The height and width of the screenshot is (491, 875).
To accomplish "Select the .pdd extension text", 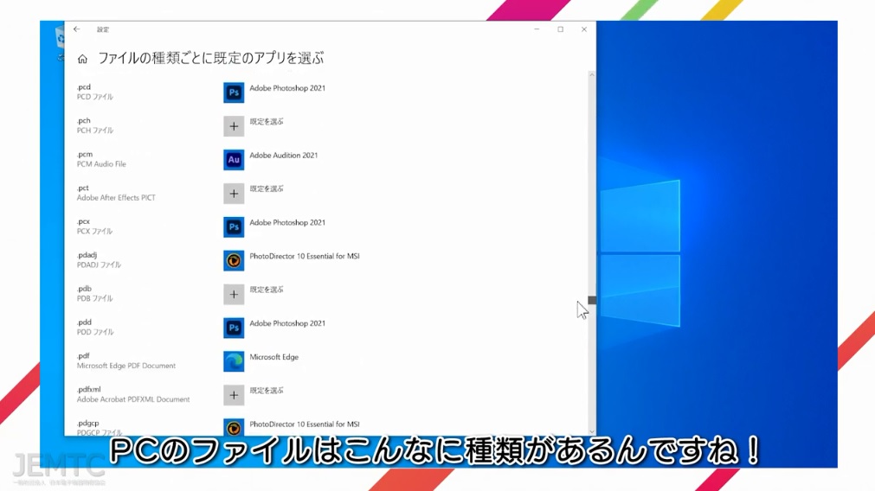I will tap(84, 322).
